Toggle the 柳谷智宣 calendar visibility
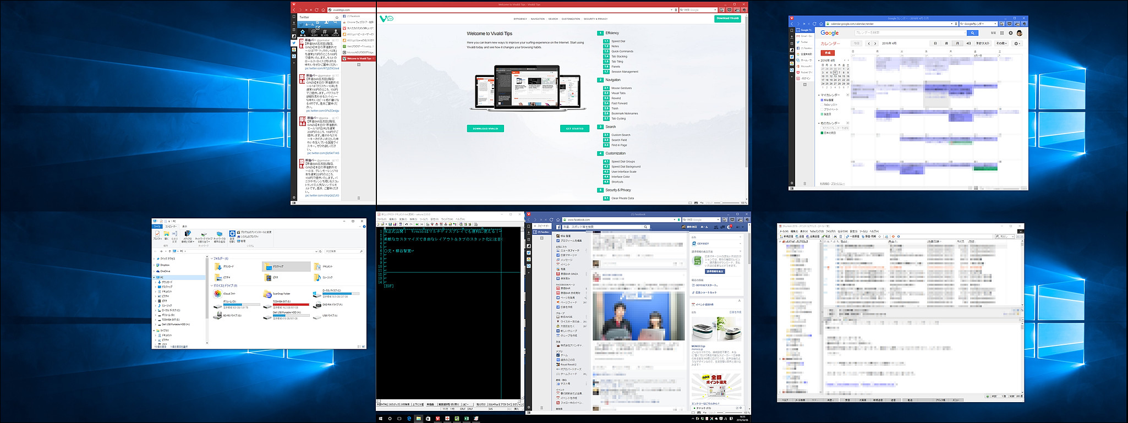This screenshot has height=423, width=1128. pos(822,100)
